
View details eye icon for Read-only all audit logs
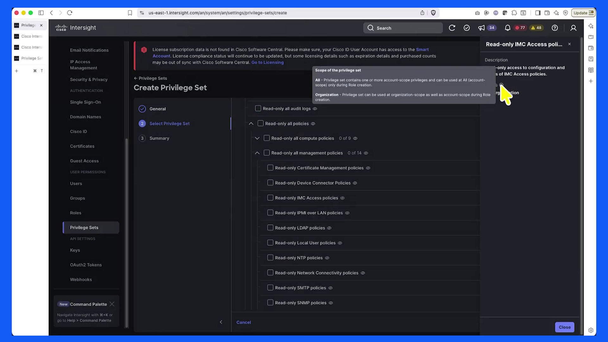coord(315,109)
